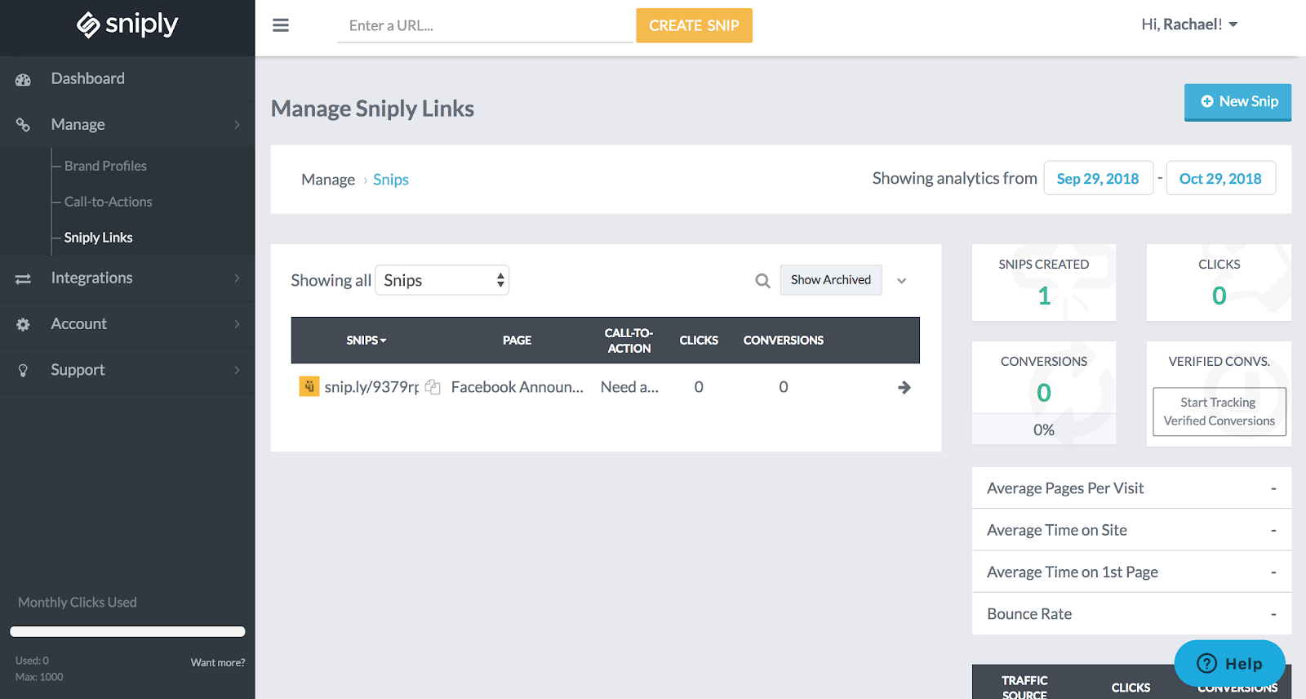Click the Account gear icon
This screenshot has height=699, width=1306.
tap(23, 324)
